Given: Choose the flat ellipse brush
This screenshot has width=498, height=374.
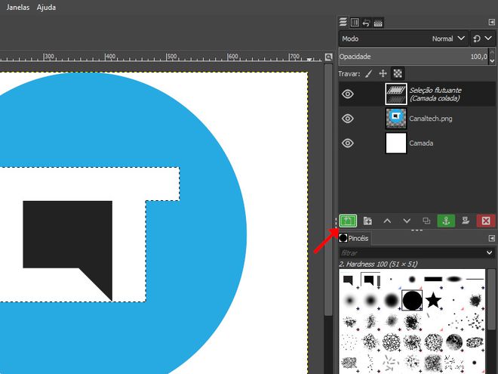Looking at the screenshot, I should [x=454, y=280].
